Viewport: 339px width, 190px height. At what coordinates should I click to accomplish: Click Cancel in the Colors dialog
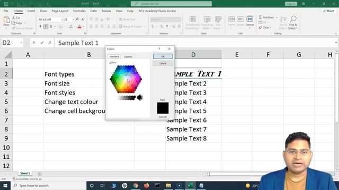pos(163,63)
